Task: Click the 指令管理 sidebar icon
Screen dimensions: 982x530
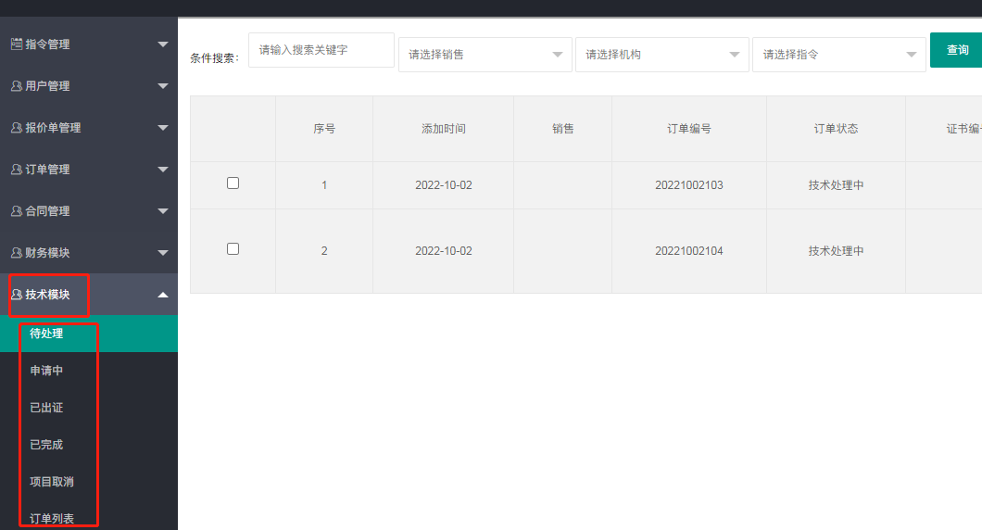Action: coord(16,44)
